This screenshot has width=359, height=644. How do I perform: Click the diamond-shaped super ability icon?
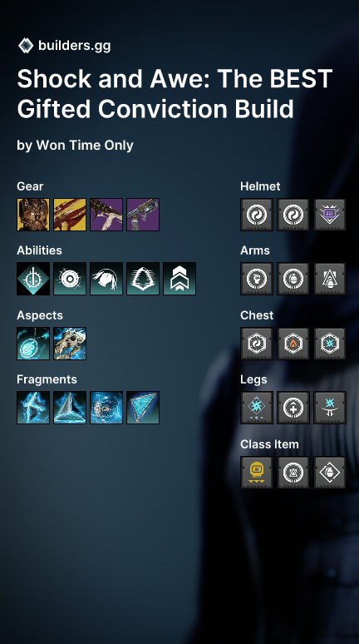tap(33, 279)
